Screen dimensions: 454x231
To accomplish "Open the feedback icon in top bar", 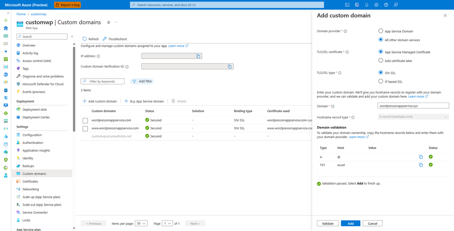I will click(x=396, y=5).
